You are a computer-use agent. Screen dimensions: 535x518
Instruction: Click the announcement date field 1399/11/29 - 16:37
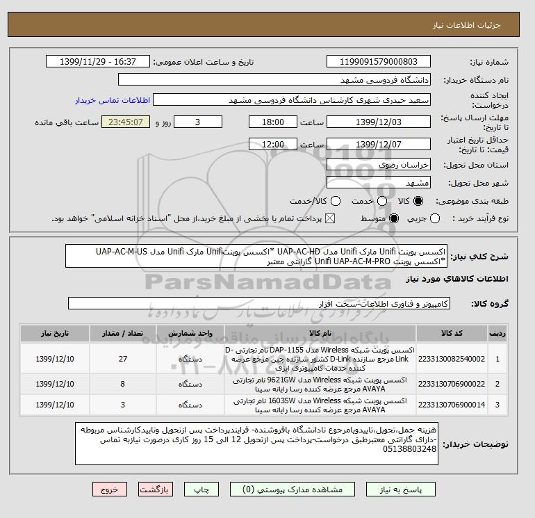pyautogui.click(x=98, y=61)
